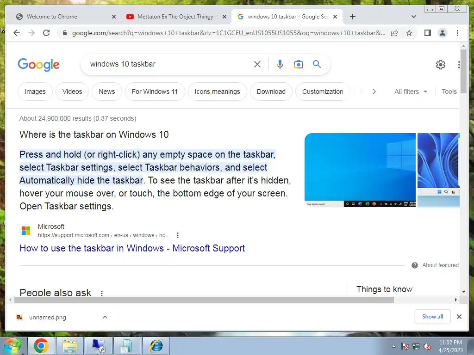Clear the search box with the X

click(257, 64)
